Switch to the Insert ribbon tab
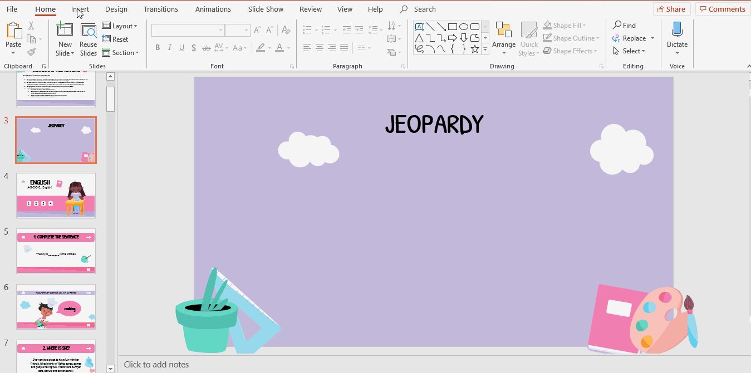This screenshot has height=373, width=751. coord(80,9)
